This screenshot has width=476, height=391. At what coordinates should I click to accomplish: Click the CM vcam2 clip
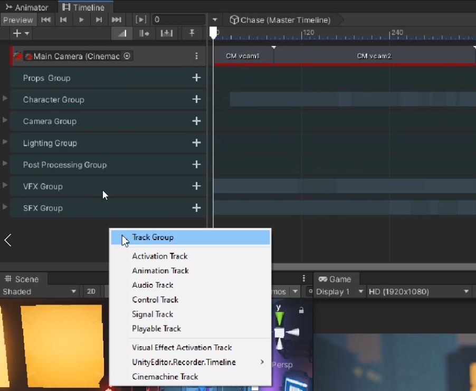coord(374,56)
